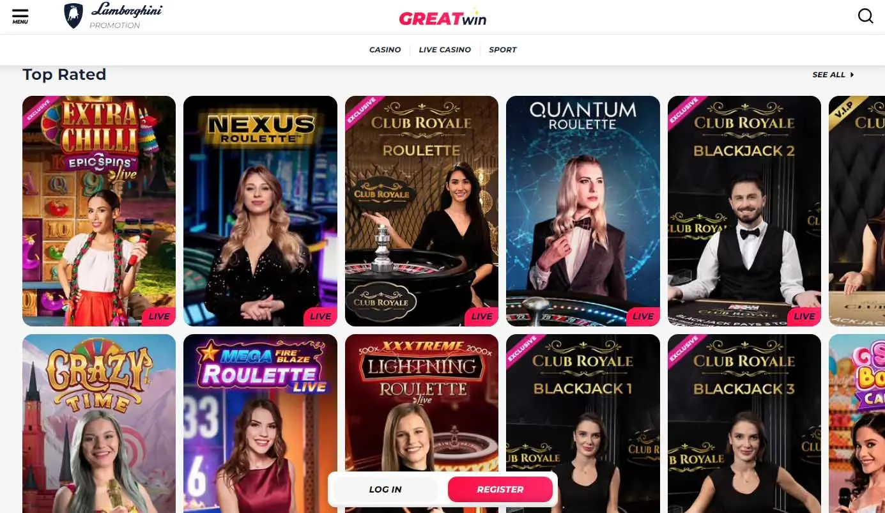This screenshot has width=885, height=513.
Task: Click LIVE badge on Nexus Roulette
Action: pos(320,316)
